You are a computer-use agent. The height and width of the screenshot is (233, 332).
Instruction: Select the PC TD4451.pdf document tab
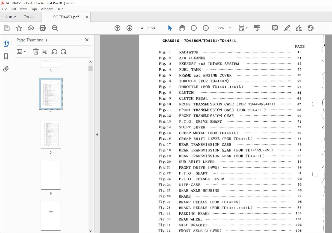(x=66, y=17)
